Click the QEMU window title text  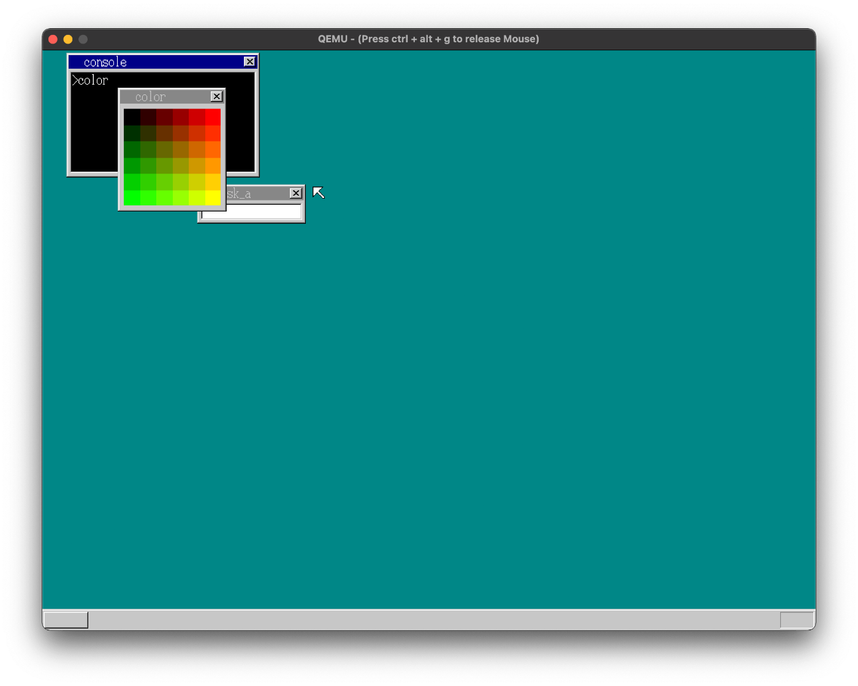pos(428,39)
